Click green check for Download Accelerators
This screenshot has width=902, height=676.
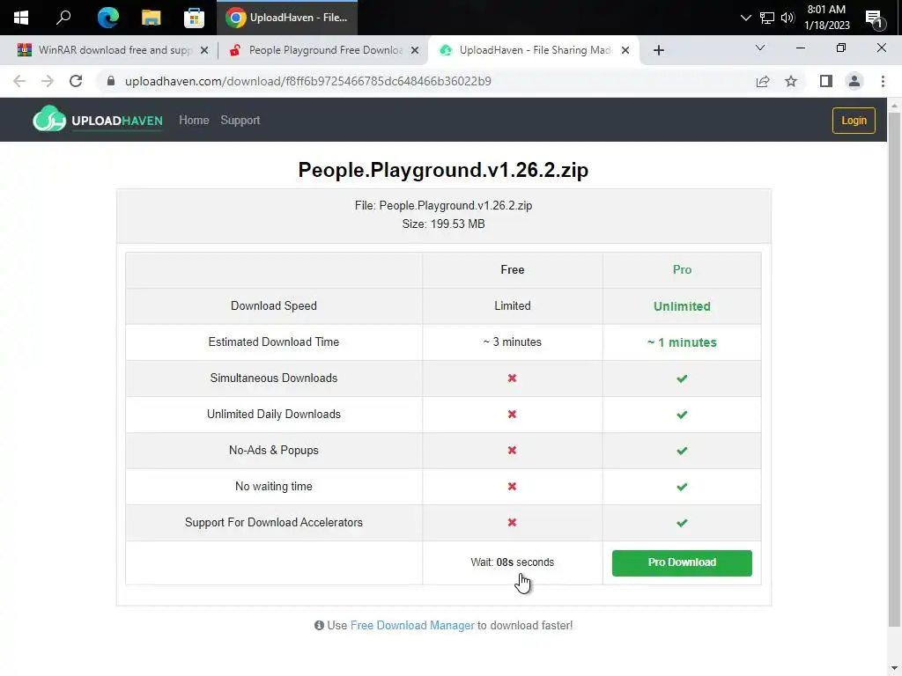tap(682, 523)
